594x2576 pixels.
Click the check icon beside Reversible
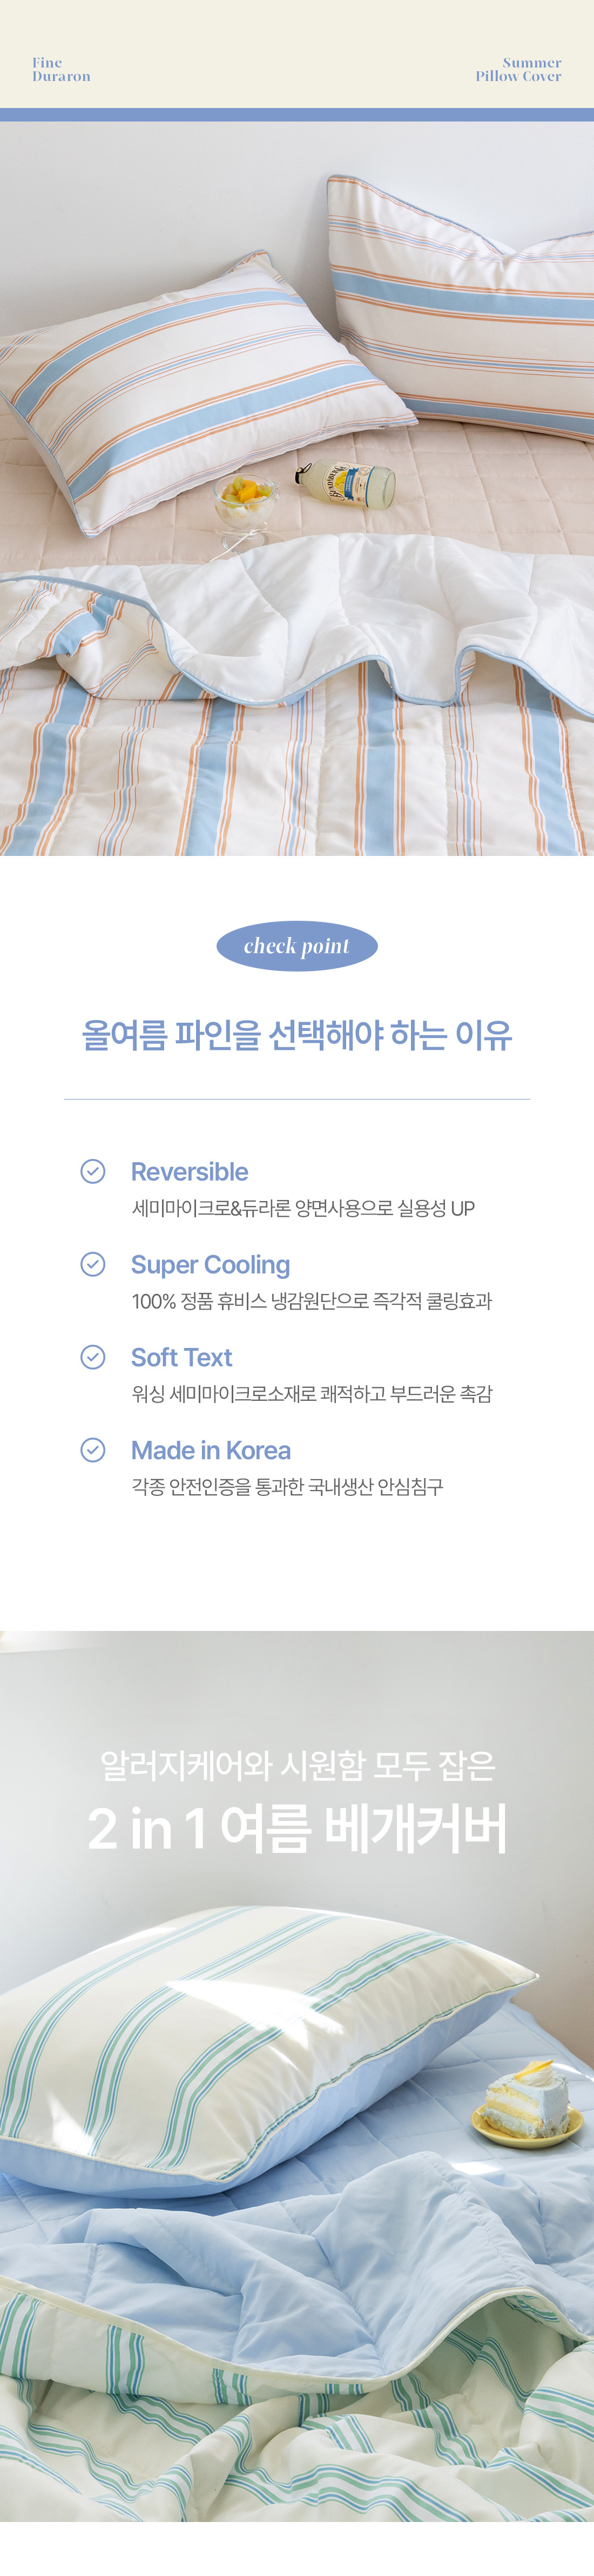click(x=93, y=1171)
